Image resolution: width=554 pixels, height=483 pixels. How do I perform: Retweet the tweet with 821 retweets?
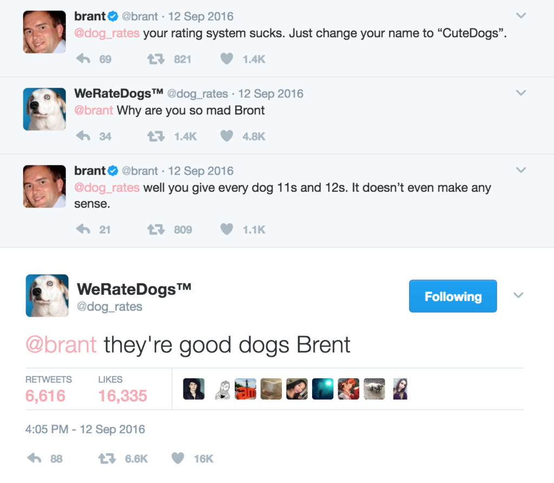(x=156, y=58)
